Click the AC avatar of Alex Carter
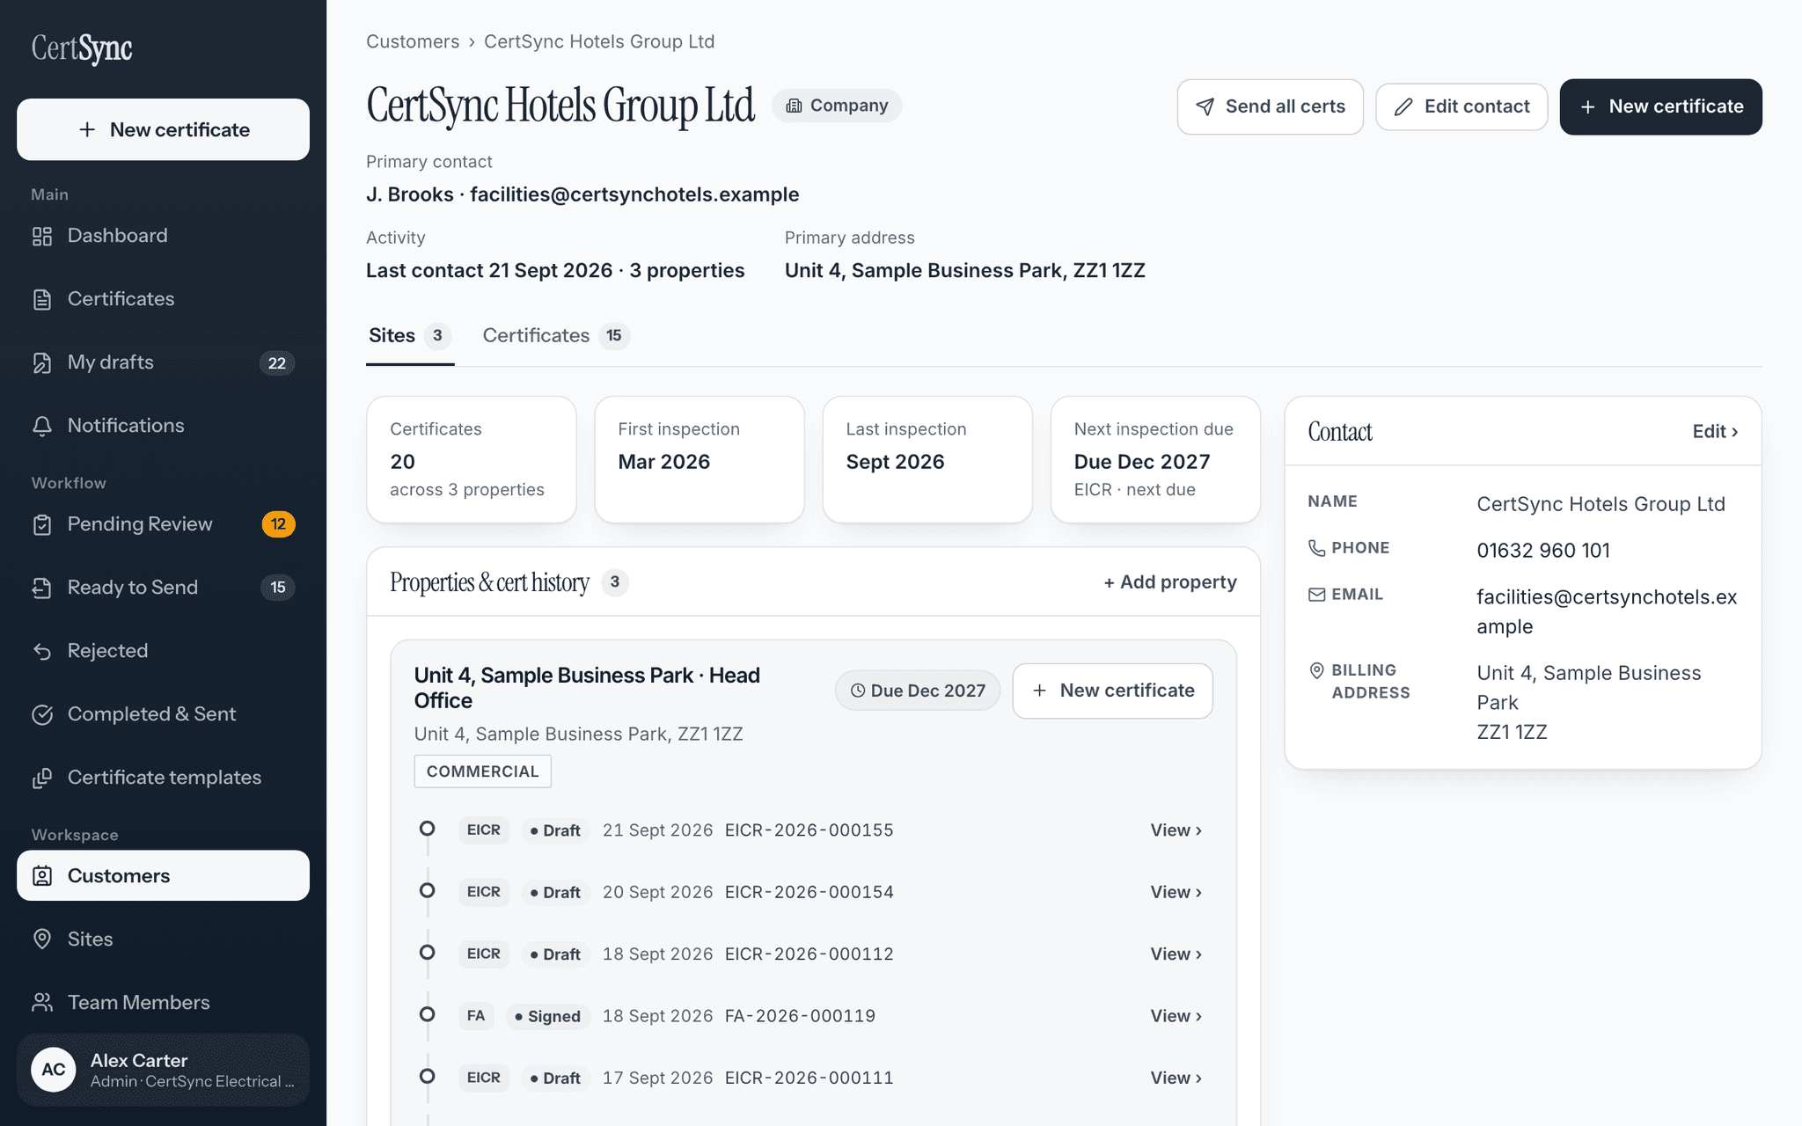 point(54,1069)
